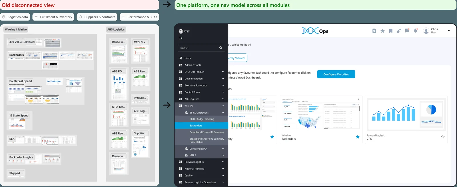The width and height of the screenshot is (457, 187).
Task: Click the grid icon beside Wireline
Action: pos(181,106)
